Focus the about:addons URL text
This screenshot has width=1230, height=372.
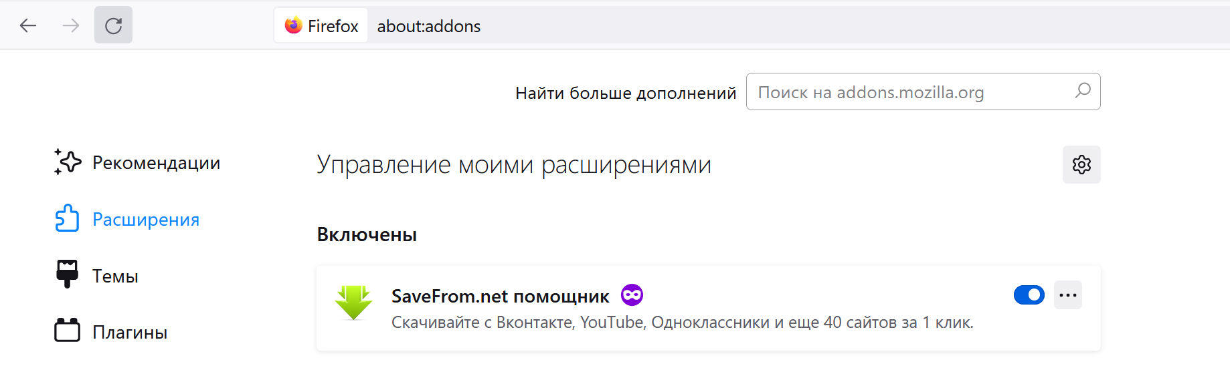pyautogui.click(x=428, y=26)
